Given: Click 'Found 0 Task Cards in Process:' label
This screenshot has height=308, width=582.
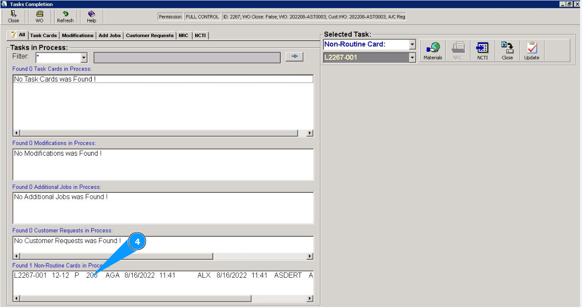Looking at the screenshot, I should coord(52,69).
